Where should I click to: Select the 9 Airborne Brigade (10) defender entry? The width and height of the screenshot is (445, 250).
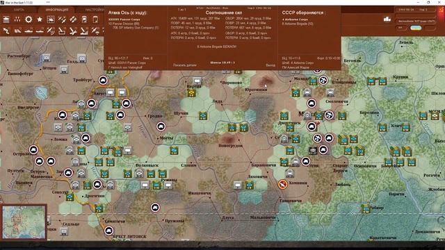tap(298, 24)
